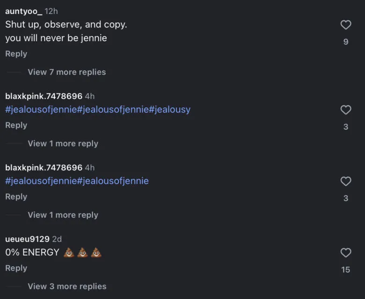The image size is (365, 299).
Task: Reply to the blaxkpink comment with two hashtags
Action: pyautogui.click(x=16, y=197)
